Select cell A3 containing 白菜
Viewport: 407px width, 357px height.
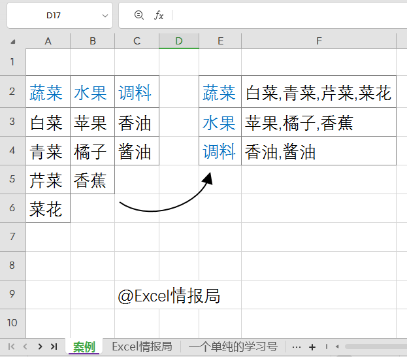[48, 122]
